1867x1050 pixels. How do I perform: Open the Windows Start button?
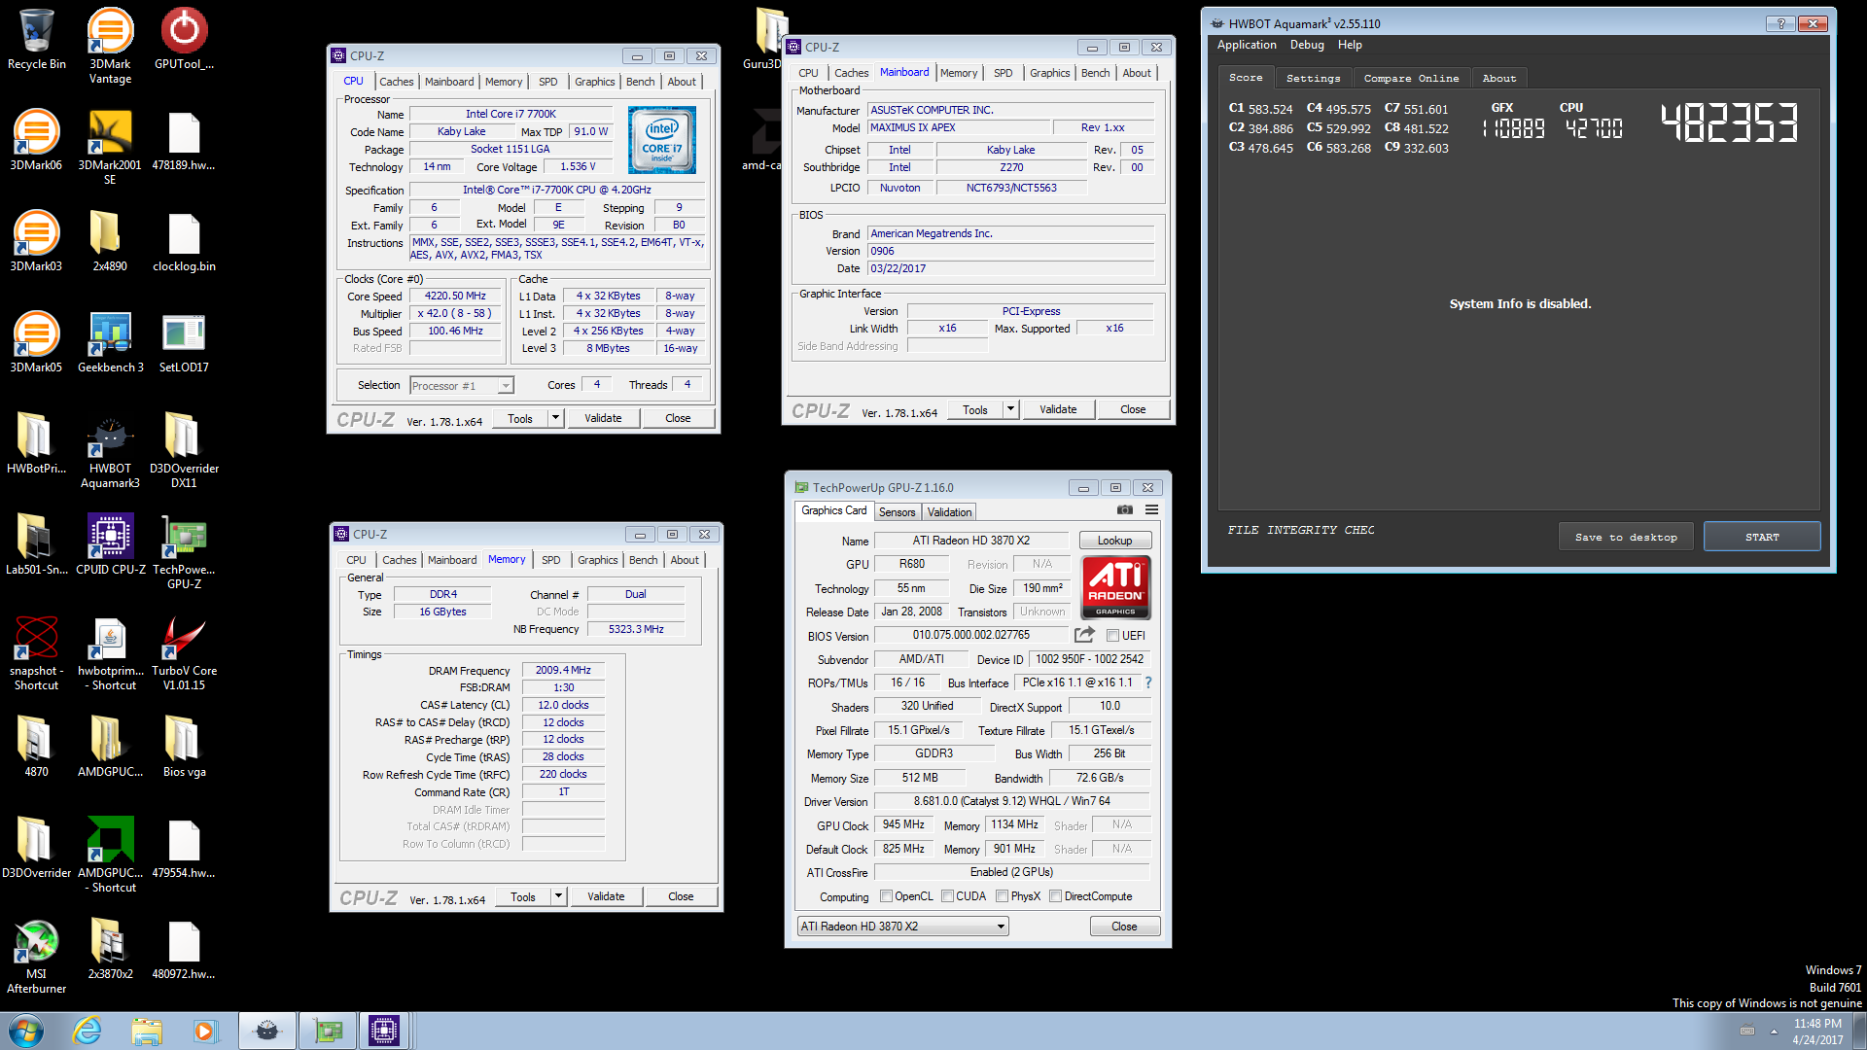pyautogui.click(x=26, y=1031)
